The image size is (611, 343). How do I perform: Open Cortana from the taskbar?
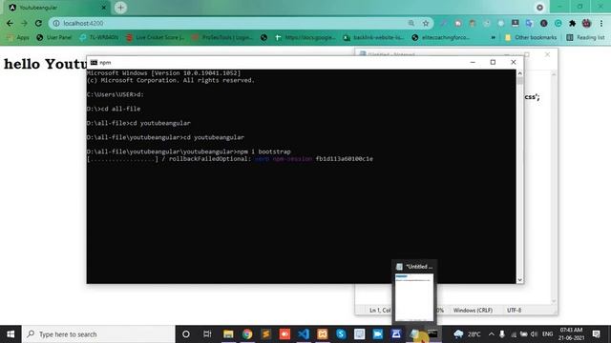tap(186, 334)
